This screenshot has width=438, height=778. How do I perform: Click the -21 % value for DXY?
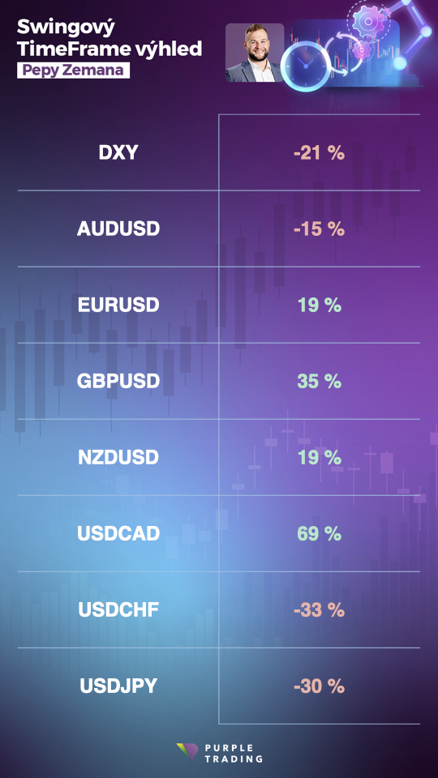[319, 153]
